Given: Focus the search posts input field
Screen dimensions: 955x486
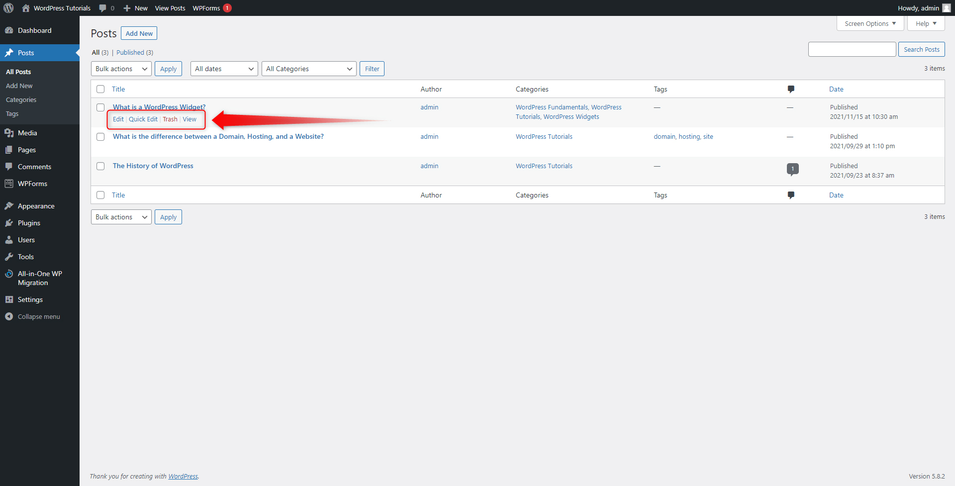Looking at the screenshot, I should (x=852, y=49).
